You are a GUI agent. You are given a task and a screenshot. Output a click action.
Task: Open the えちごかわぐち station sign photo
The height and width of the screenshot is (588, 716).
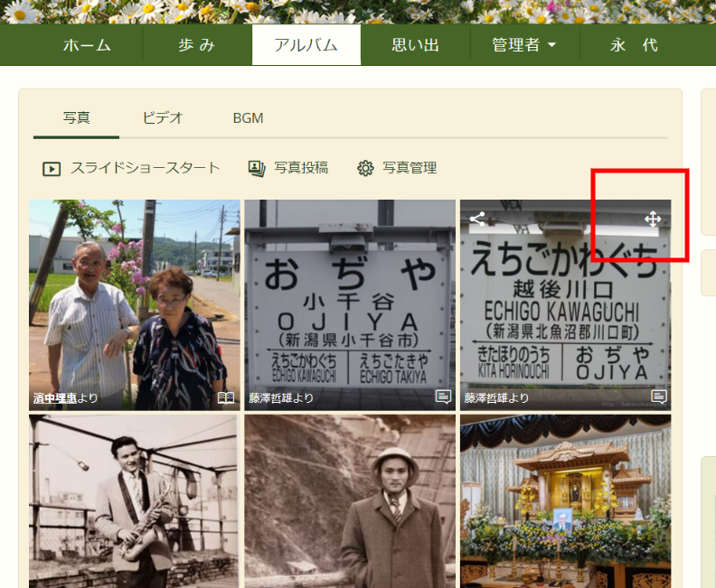pos(565,304)
